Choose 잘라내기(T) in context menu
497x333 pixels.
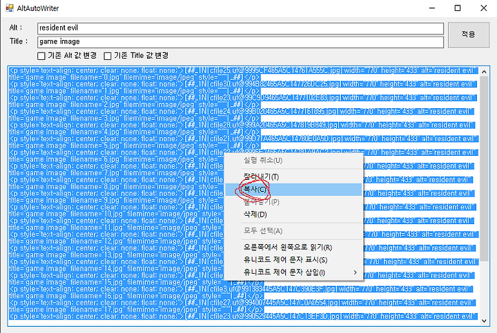pyautogui.click(x=293, y=177)
